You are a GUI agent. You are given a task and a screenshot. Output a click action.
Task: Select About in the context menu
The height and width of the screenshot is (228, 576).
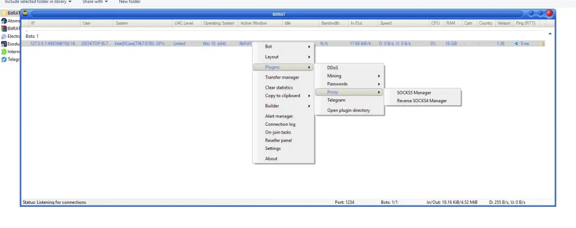pos(271,158)
